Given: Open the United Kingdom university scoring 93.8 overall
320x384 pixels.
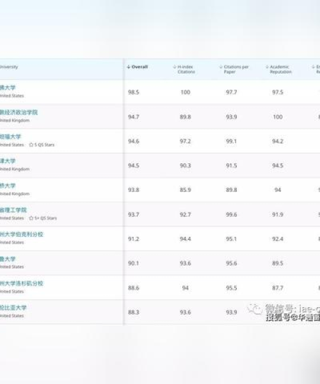Looking at the screenshot, I should click(8, 186).
